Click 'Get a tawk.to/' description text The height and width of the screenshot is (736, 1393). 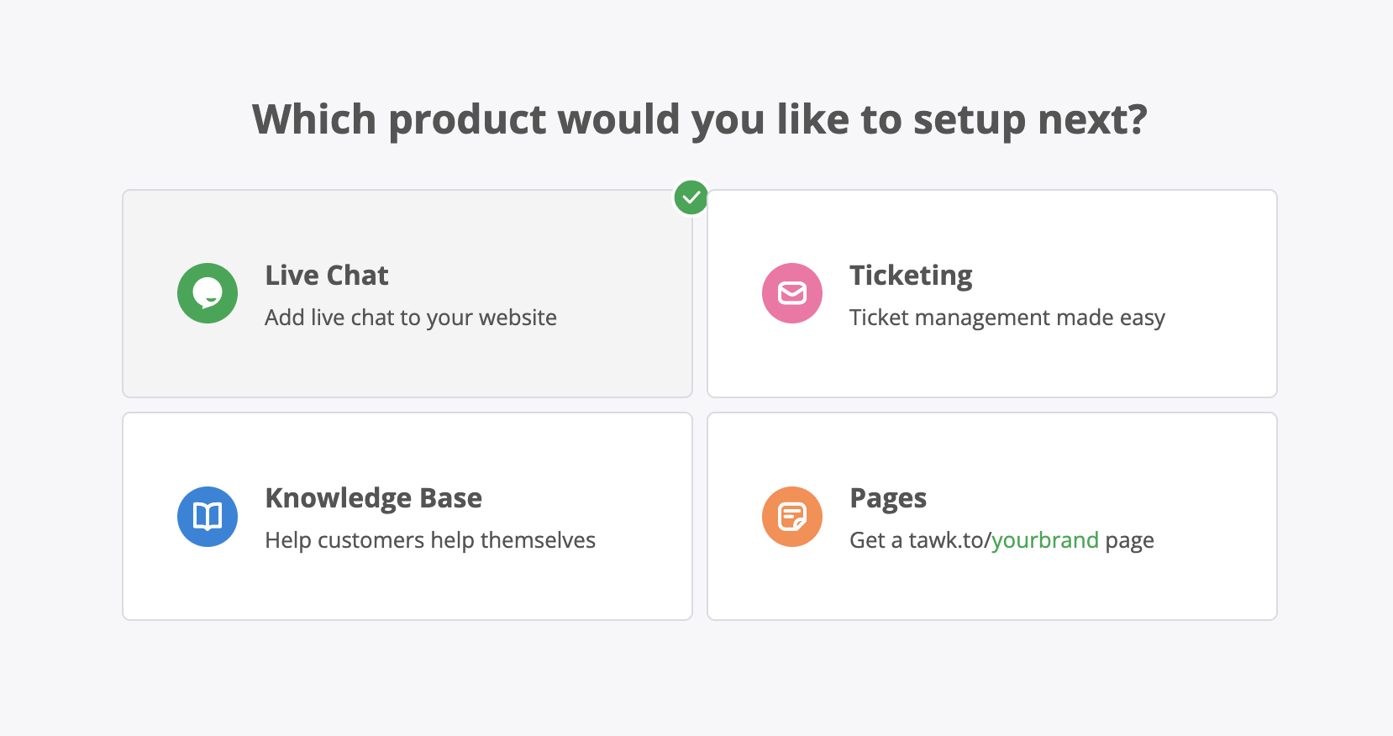(x=920, y=540)
